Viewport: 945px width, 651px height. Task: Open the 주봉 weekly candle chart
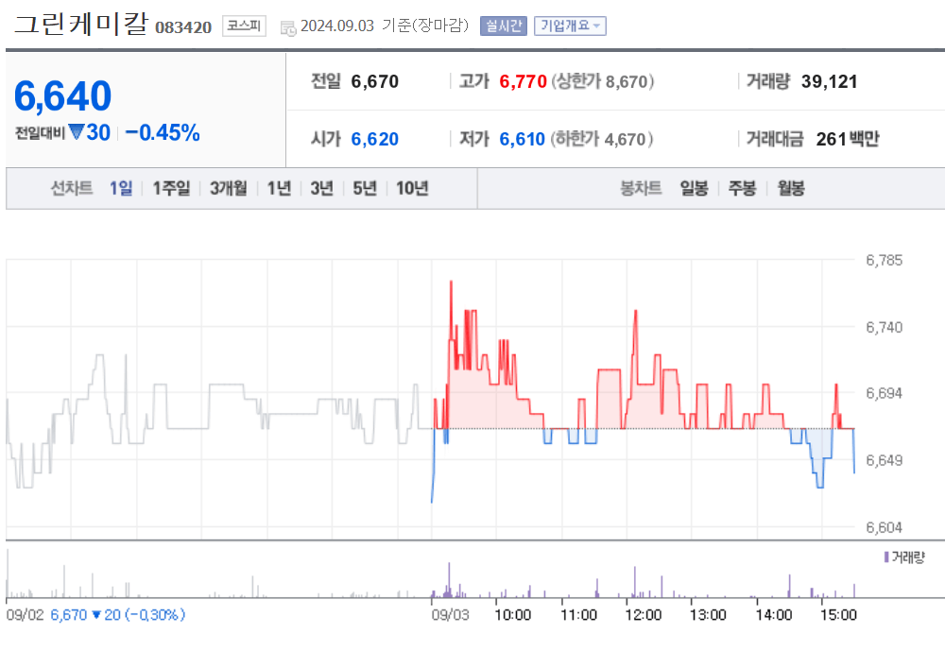point(743,189)
